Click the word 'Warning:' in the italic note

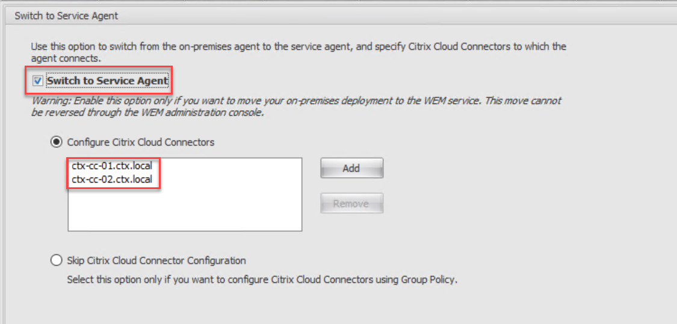(49, 101)
